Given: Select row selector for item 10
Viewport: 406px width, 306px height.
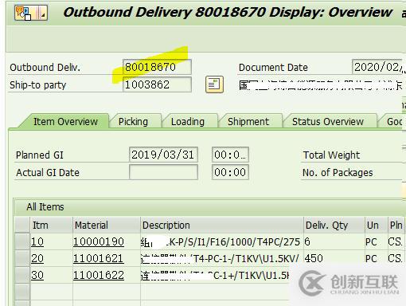Looking at the screenshot, I should (22, 241).
